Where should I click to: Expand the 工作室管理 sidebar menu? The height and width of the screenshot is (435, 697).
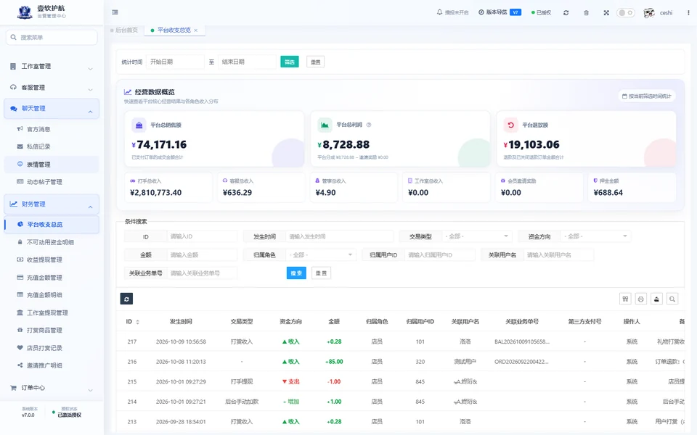[52, 67]
